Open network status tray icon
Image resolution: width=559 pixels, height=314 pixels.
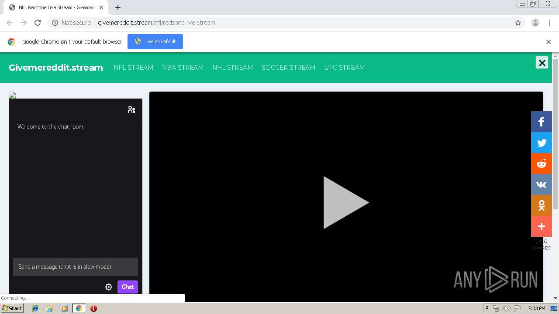497,308
